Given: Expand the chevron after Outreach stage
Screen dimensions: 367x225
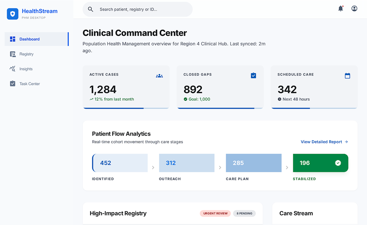Looking at the screenshot, I should click(x=220, y=167).
